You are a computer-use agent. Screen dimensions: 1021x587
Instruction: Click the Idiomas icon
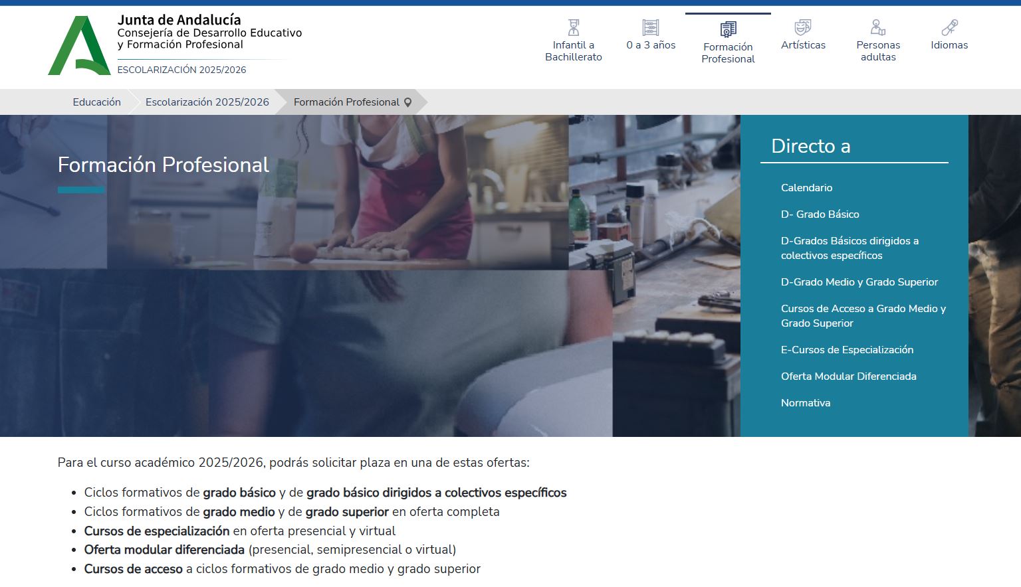pos(949,27)
